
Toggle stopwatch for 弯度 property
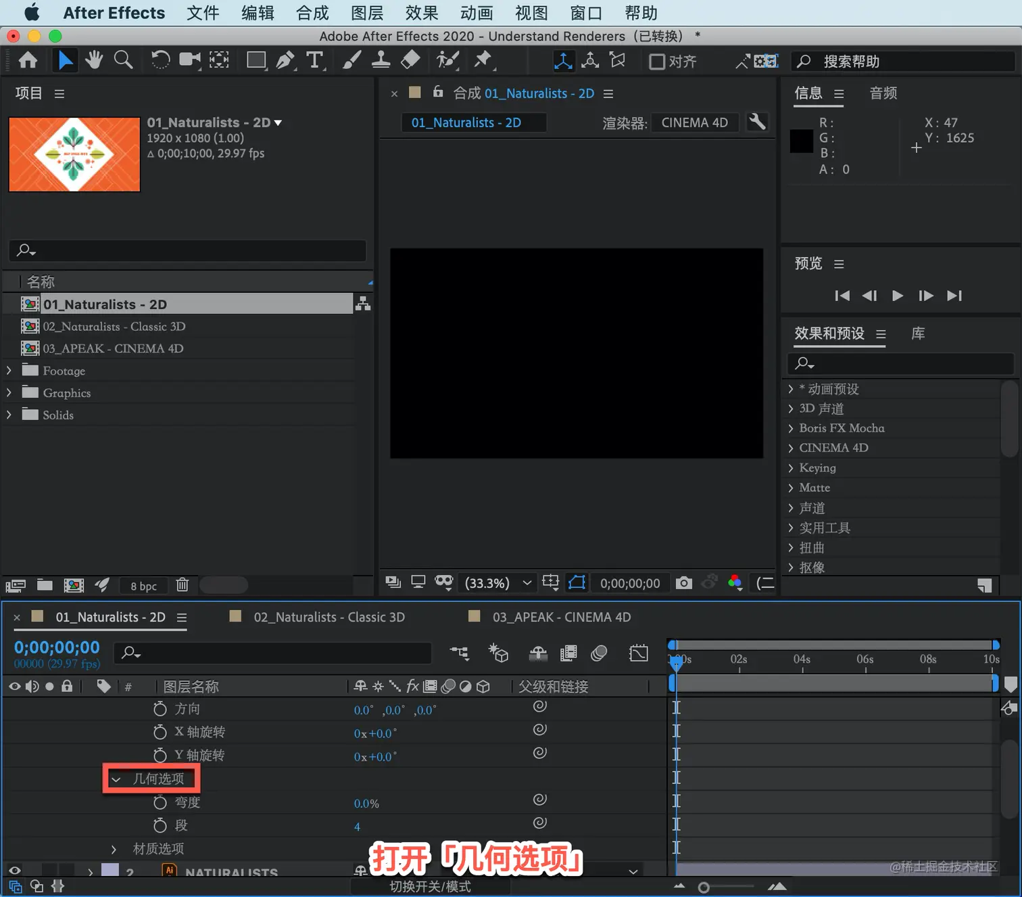(160, 802)
